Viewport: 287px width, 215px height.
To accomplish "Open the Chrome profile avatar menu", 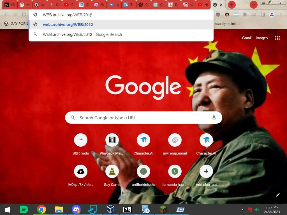I will pos(272,15).
